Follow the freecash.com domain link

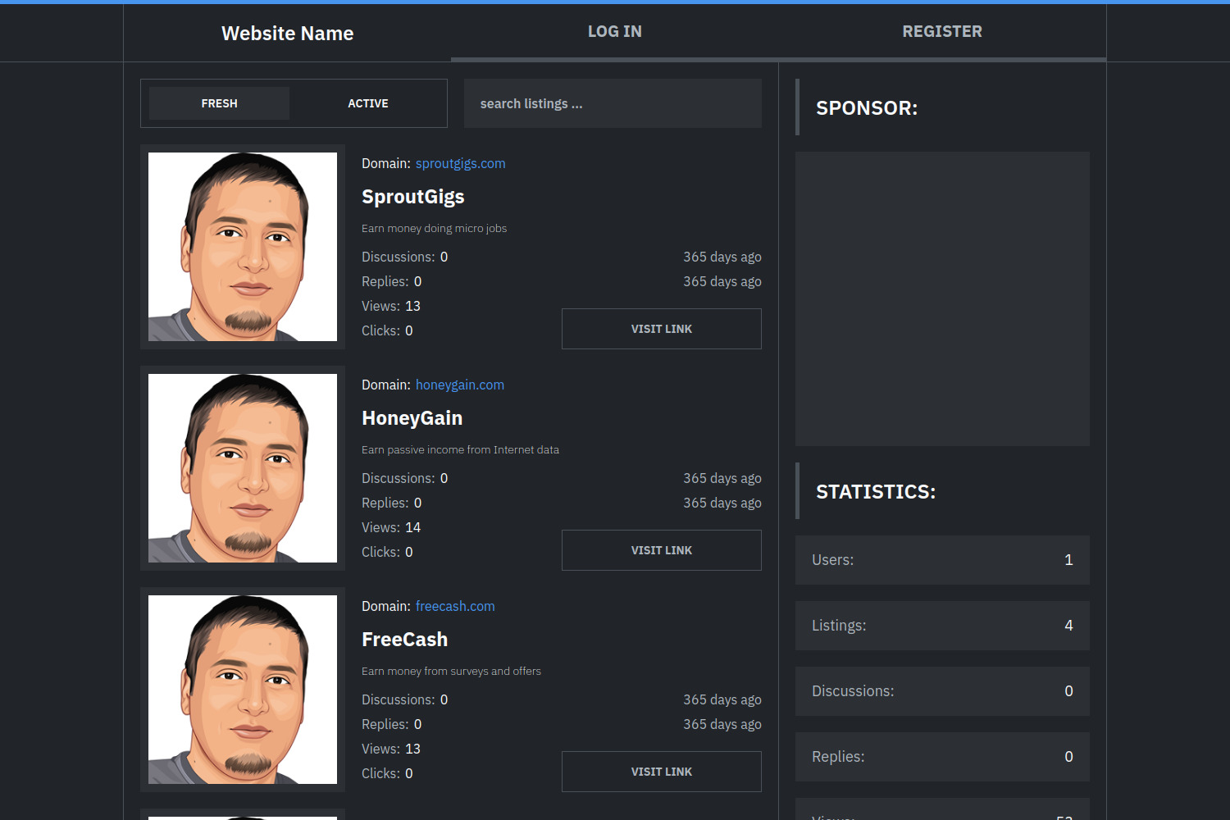tap(455, 607)
